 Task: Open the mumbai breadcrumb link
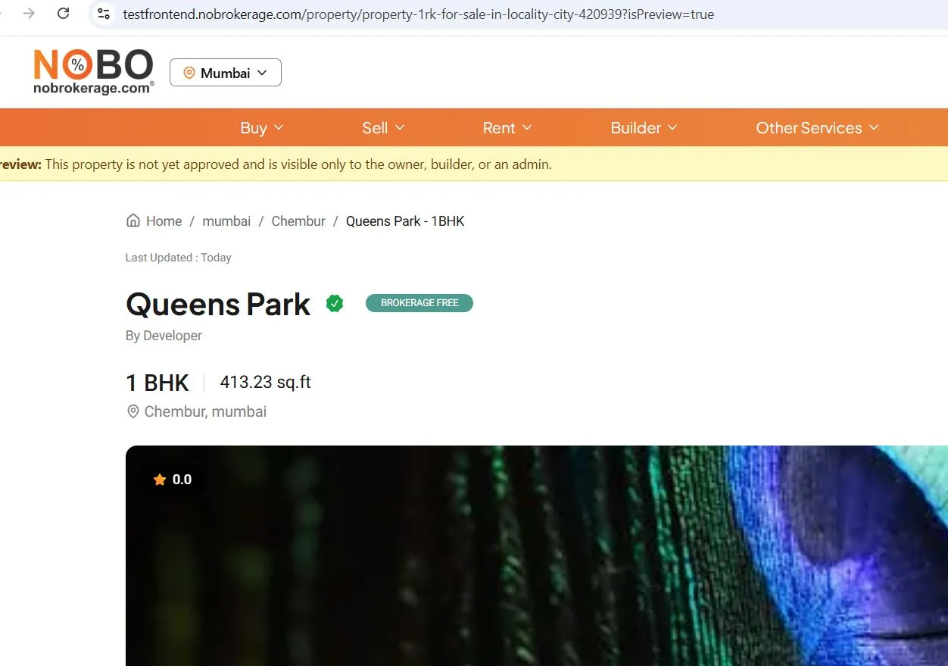click(x=226, y=221)
